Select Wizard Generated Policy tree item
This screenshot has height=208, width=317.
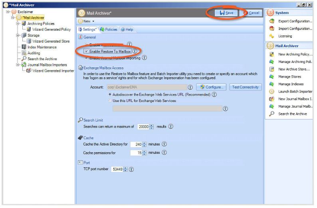click(x=52, y=29)
